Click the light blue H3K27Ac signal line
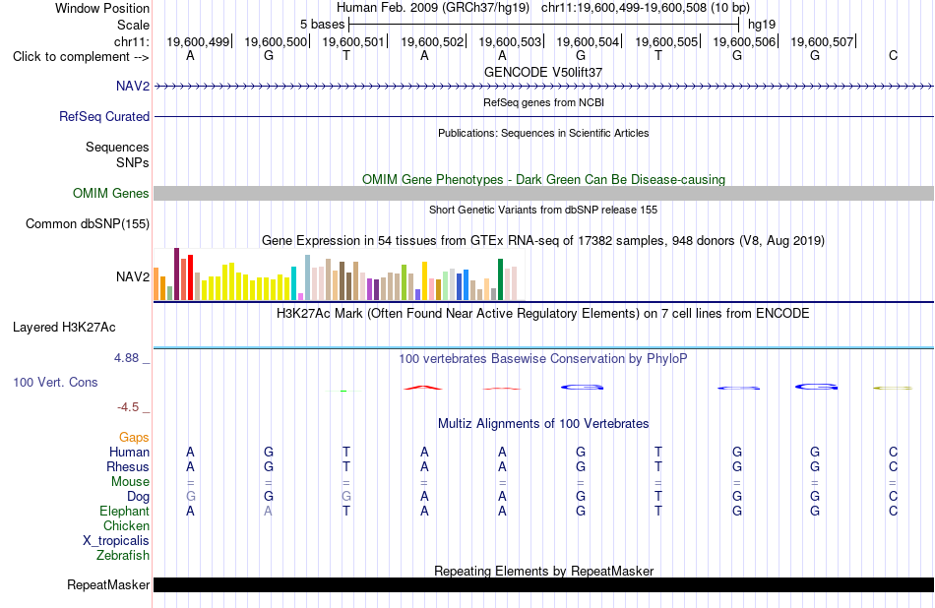Viewport: 935px width, 608px height. click(x=544, y=347)
